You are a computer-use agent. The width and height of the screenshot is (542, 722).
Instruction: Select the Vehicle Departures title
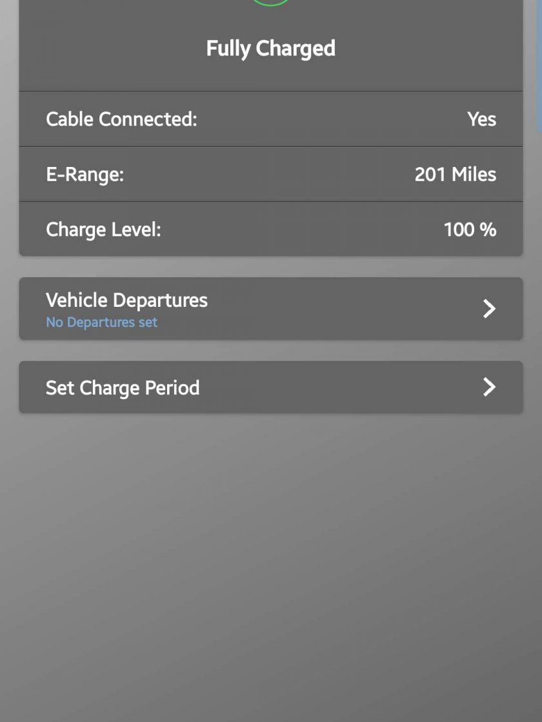(x=126, y=300)
